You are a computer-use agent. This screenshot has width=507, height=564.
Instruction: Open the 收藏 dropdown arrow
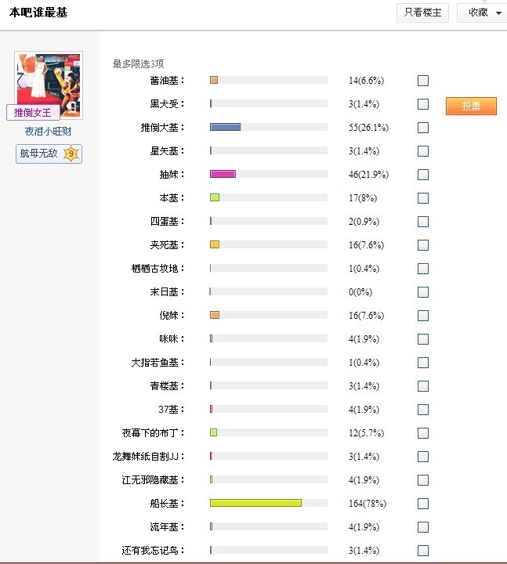click(x=498, y=13)
